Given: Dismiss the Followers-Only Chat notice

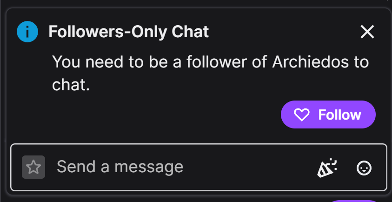Looking at the screenshot, I should pos(367,32).
